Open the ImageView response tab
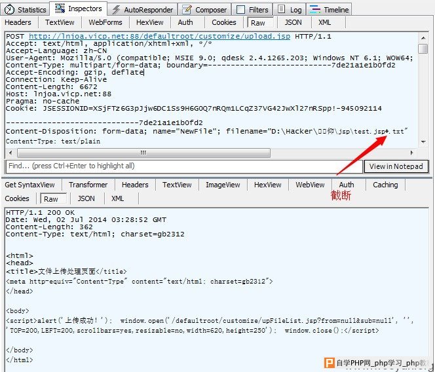This screenshot has width=435, height=372. click(x=223, y=185)
